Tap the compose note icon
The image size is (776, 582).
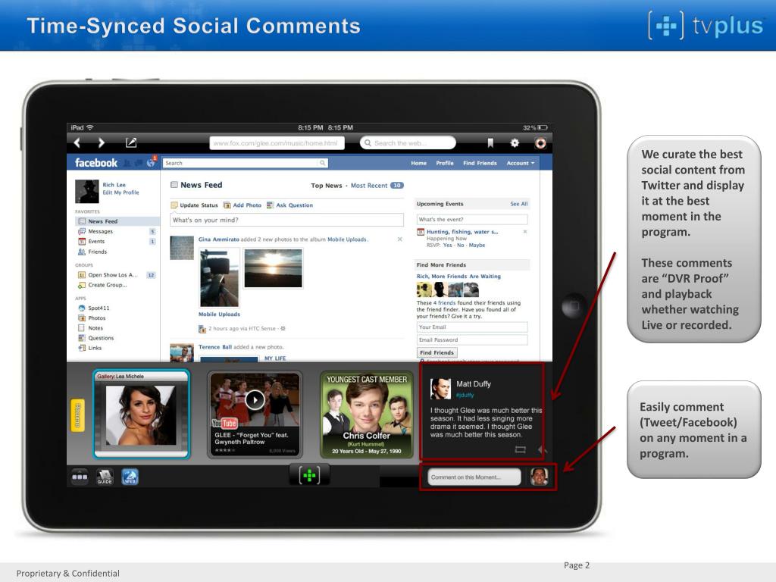(131, 142)
